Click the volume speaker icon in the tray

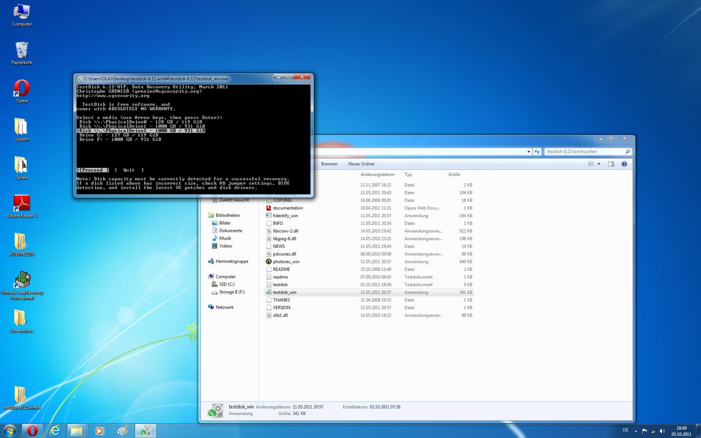pyautogui.click(x=662, y=431)
